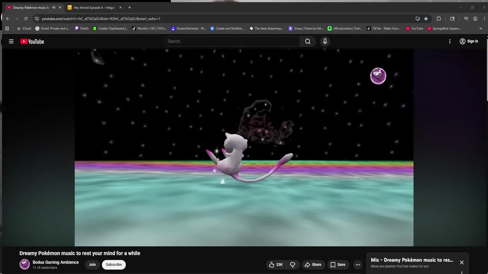Open The best streaming bookmark
This screenshot has width=488, height=274.
point(266,29)
